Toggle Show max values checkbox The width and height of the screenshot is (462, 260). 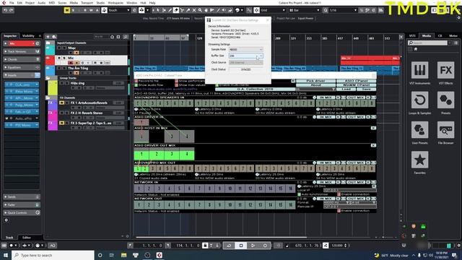(176, 85)
